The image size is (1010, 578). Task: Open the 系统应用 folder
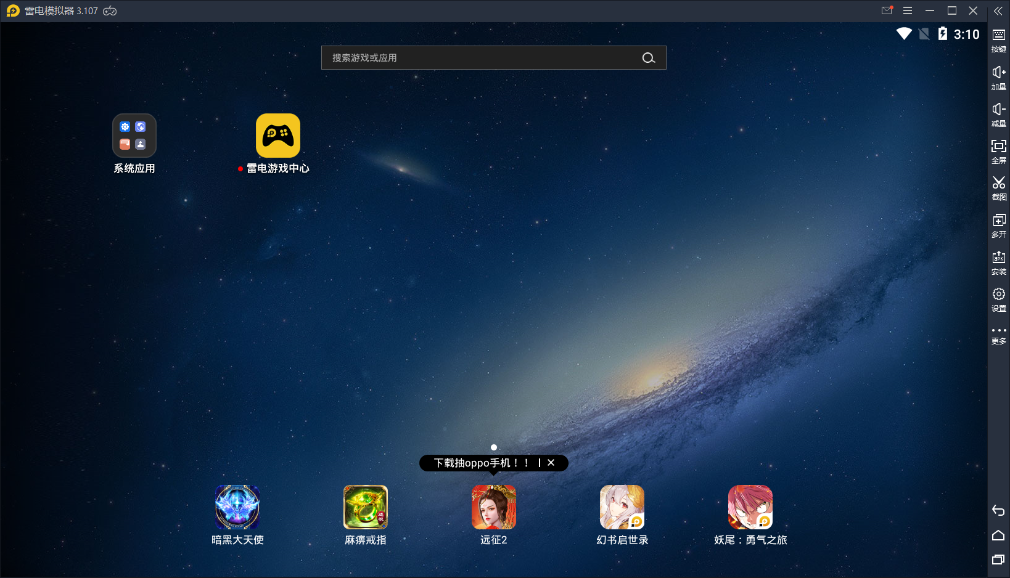point(134,136)
